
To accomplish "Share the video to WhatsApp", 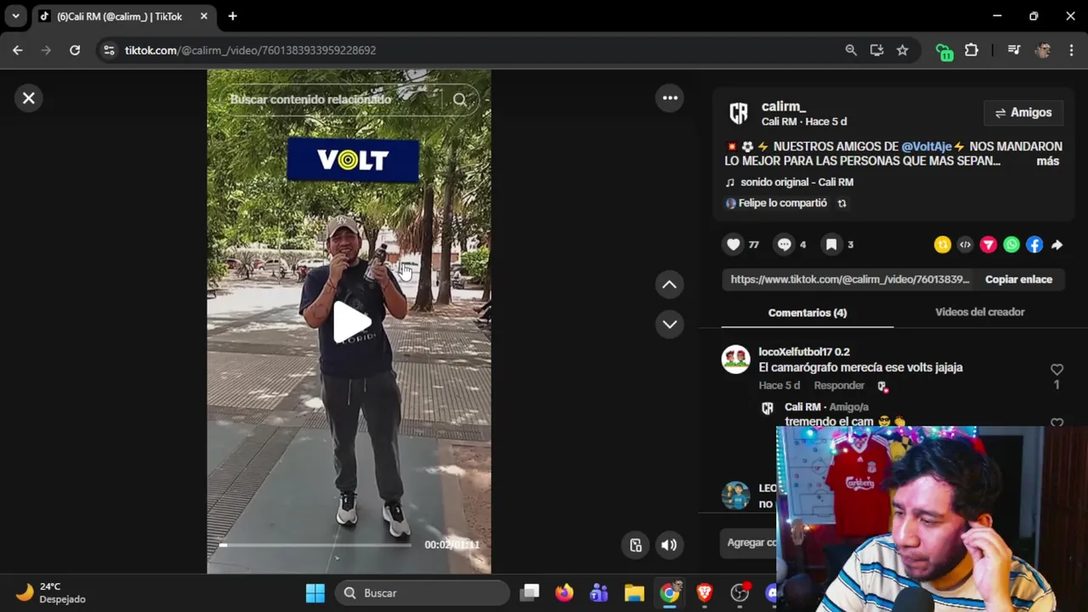I will click(1011, 245).
